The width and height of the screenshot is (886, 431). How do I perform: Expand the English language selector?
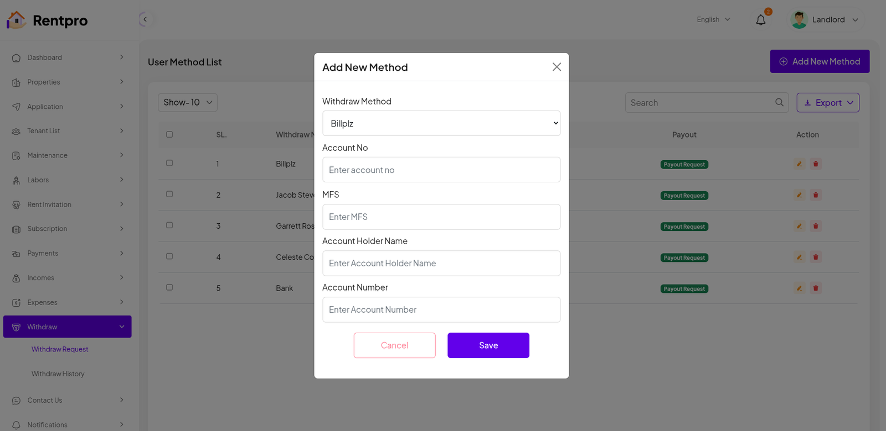(x=713, y=19)
